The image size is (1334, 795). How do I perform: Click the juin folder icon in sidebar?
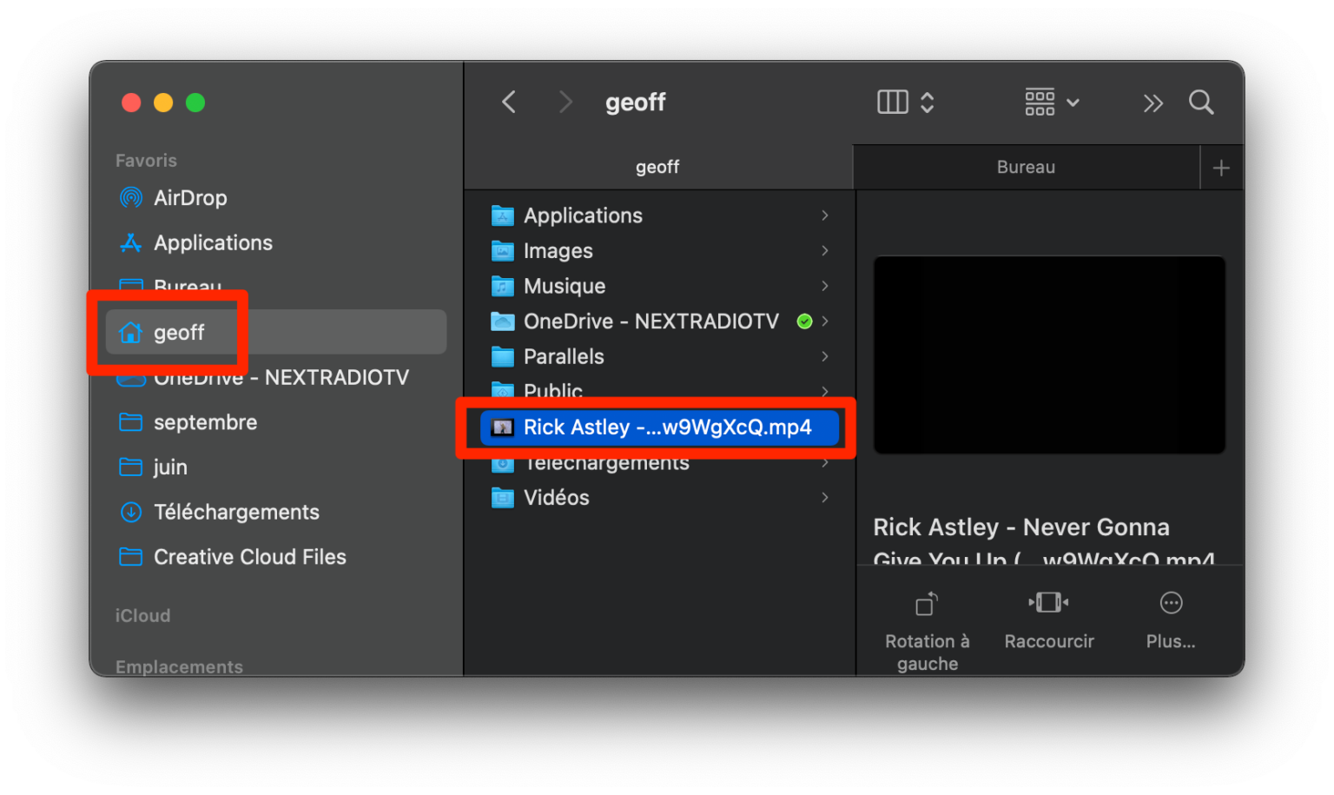[x=131, y=467]
